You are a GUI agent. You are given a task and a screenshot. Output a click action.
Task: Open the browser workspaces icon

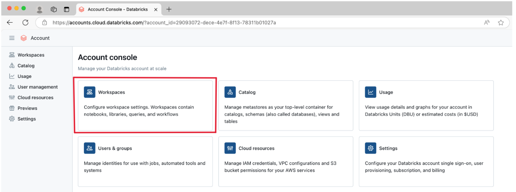coord(54,9)
